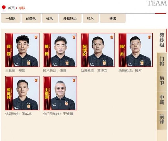Image resolution: width=168 pixels, height=141 pixels.
Task: Switch to the 转出 tab
Action: tap(113, 18)
